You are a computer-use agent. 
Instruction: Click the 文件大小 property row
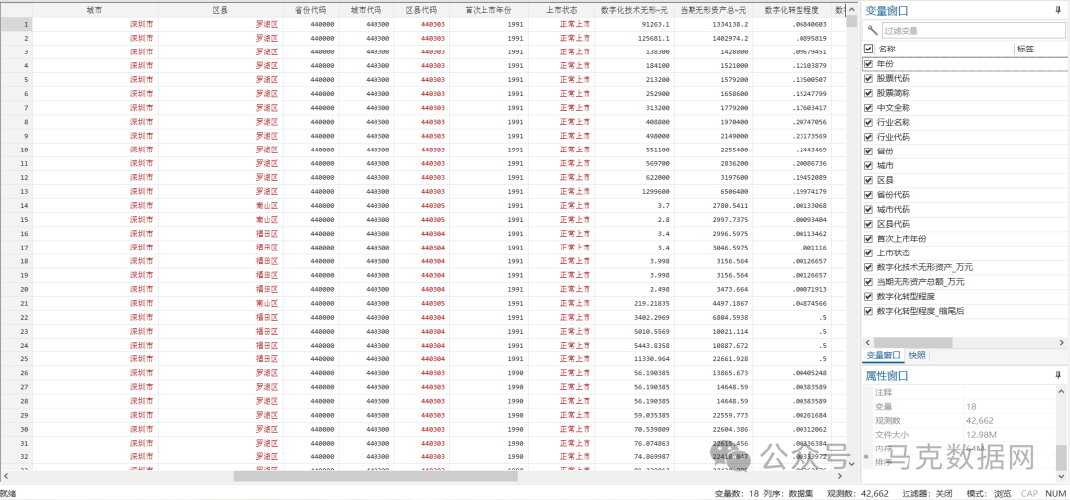[x=964, y=434]
